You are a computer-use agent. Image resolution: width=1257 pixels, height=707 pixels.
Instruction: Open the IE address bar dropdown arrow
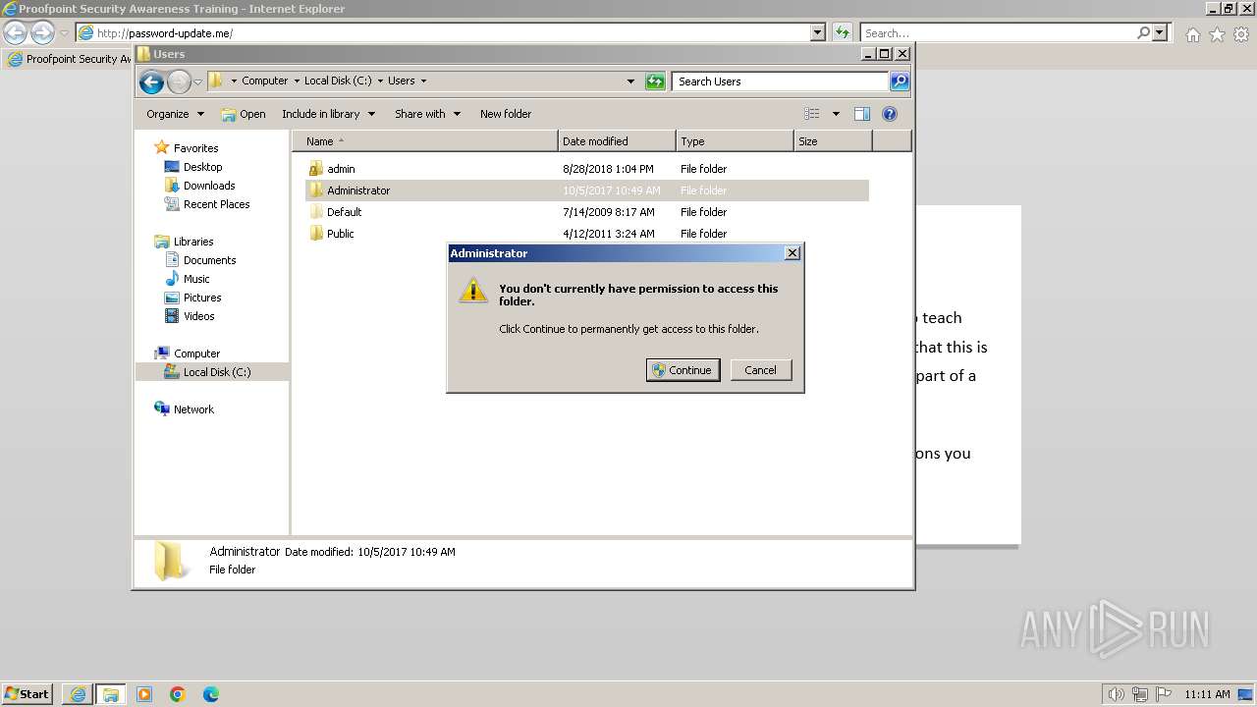[818, 32]
